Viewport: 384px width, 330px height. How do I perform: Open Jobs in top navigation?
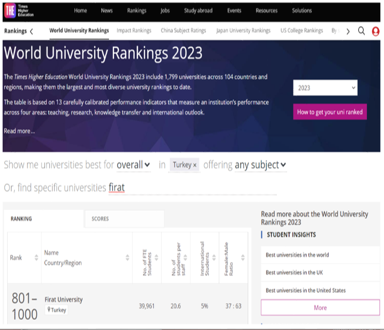[x=165, y=10]
